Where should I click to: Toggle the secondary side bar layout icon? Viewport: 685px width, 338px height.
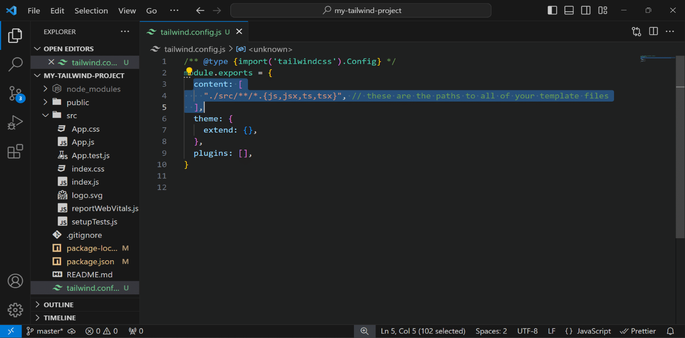(x=586, y=10)
